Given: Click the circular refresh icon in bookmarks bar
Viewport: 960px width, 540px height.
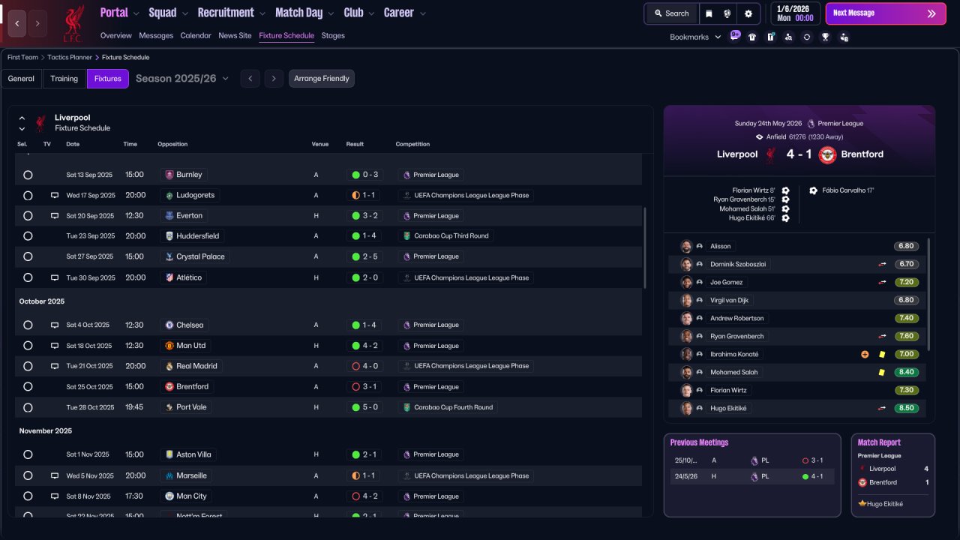Looking at the screenshot, I should coord(807,37).
